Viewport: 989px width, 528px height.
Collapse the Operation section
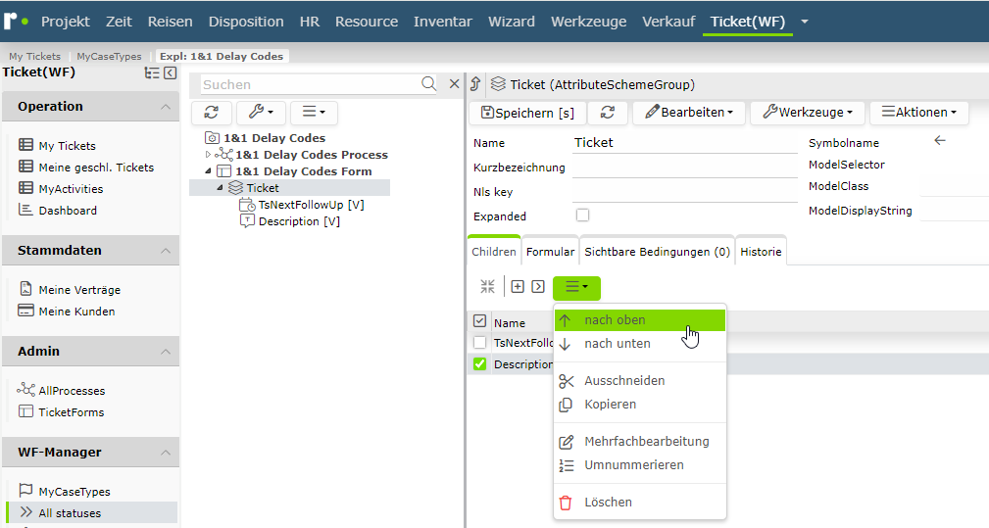[166, 107]
